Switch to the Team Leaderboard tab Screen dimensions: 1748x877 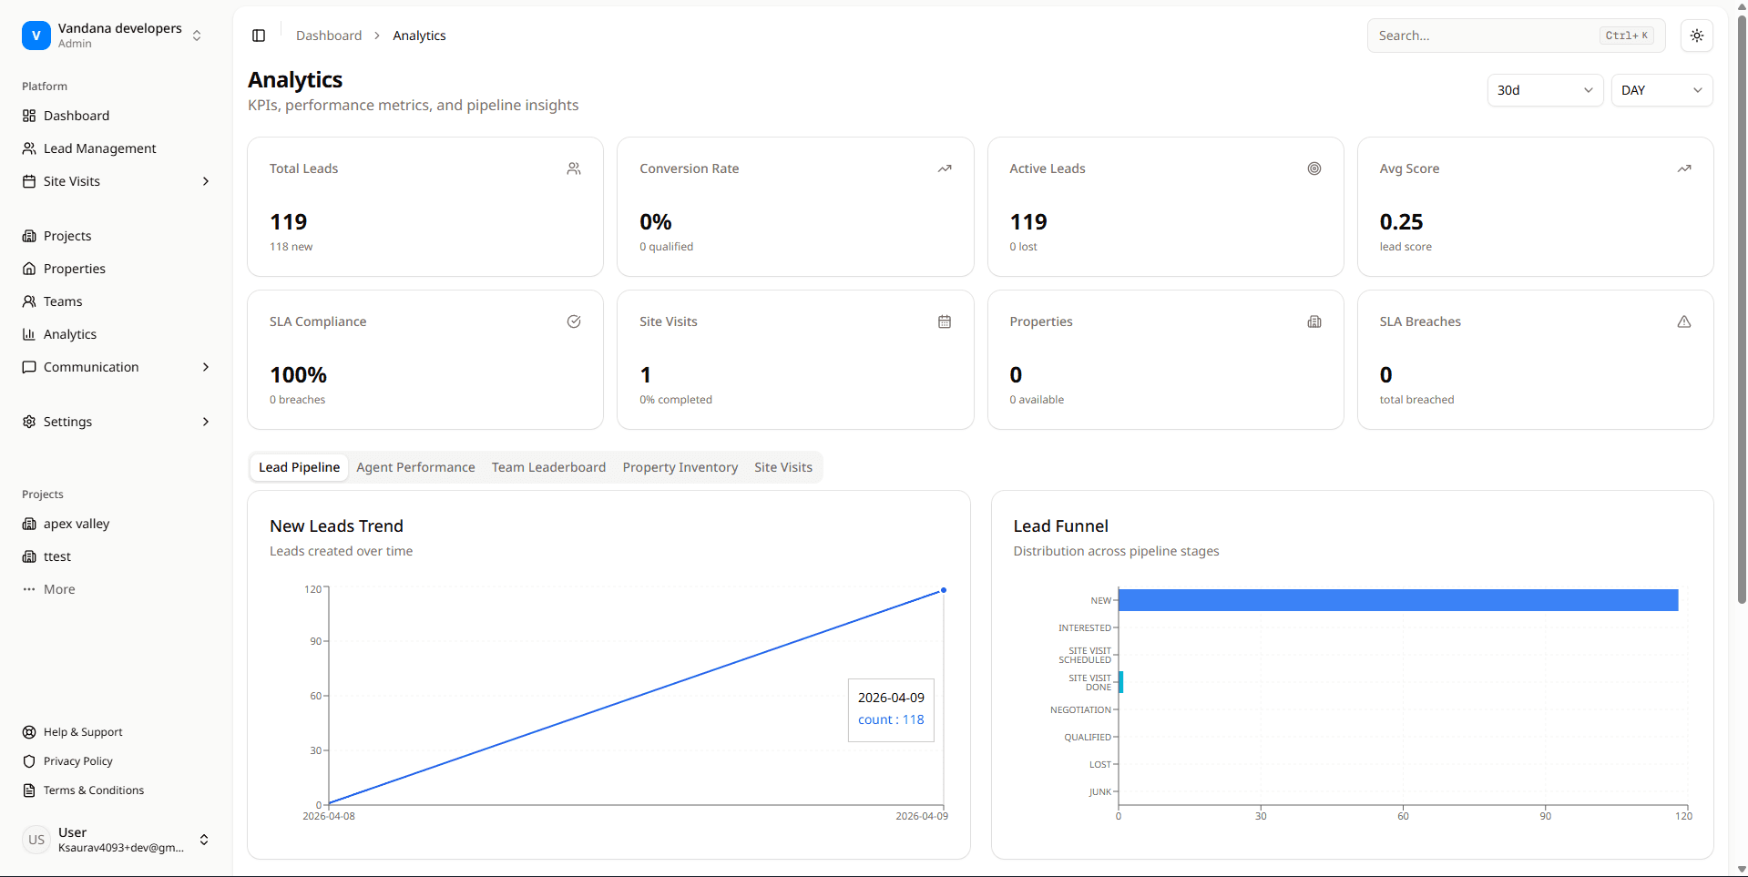coord(548,467)
